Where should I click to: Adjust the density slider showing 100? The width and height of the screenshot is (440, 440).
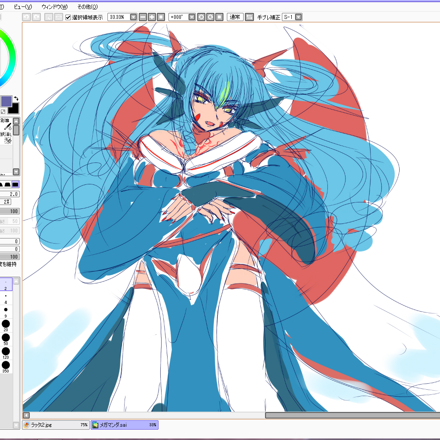click(x=9, y=211)
